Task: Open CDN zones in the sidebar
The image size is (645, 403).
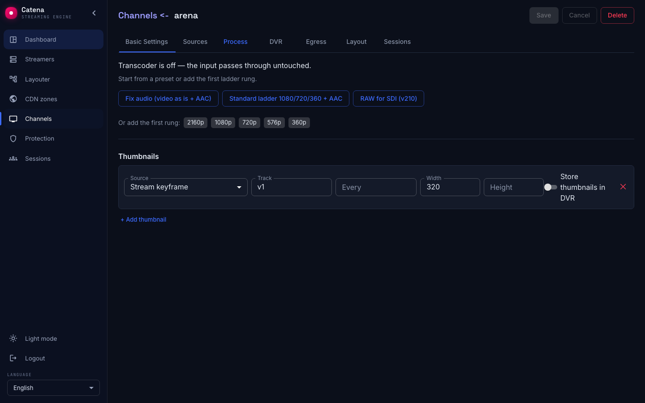Action: [53, 99]
